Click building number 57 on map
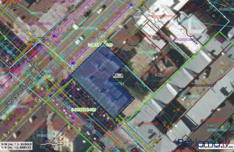This screenshot has width=234, height=152. click(151, 131)
